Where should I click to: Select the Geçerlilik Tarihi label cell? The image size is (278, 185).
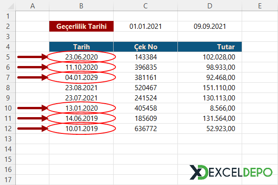click(81, 26)
